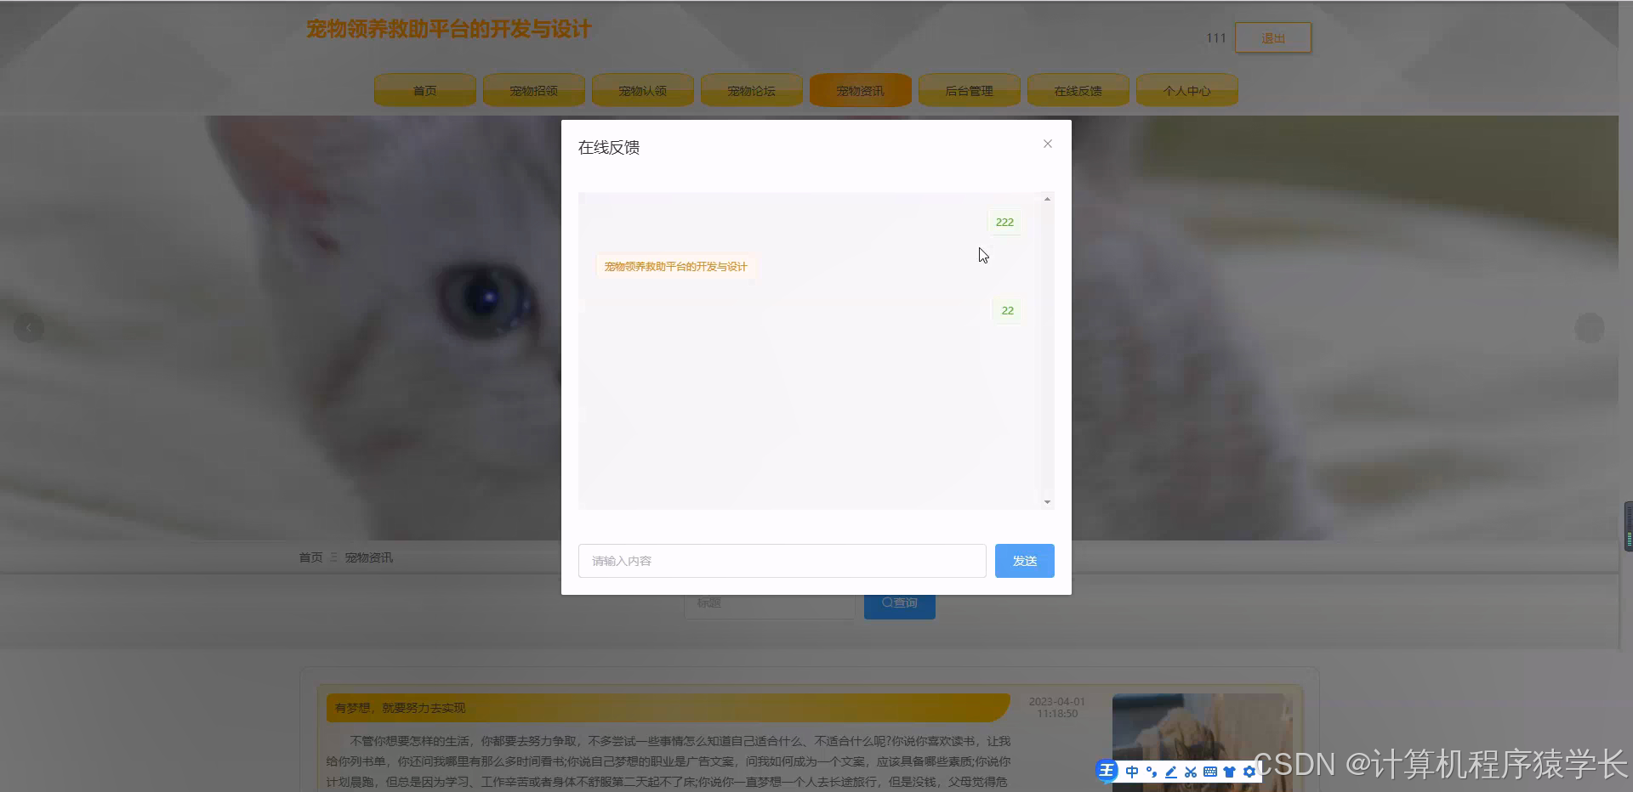Click the carousel previous arrow

pyautogui.click(x=28, y=328)
